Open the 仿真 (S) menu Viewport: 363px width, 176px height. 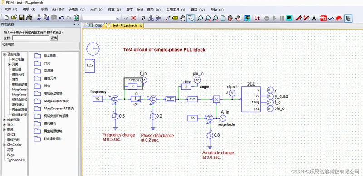point(114,10)
